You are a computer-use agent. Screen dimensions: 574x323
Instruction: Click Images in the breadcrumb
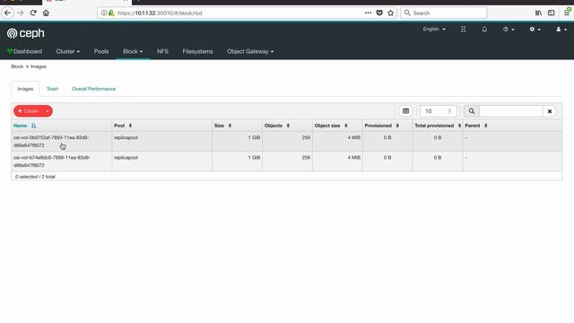[38, 66]
